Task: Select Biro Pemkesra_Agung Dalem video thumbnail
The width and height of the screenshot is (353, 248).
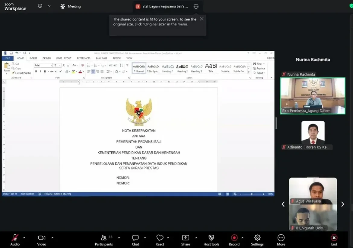Action: coord(313,96)
